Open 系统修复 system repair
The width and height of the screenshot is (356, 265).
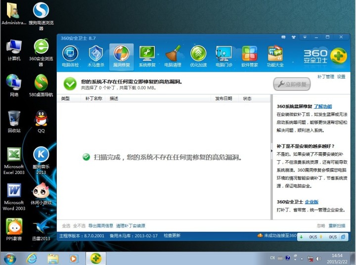pyautogui.click(x=147, y=56)
